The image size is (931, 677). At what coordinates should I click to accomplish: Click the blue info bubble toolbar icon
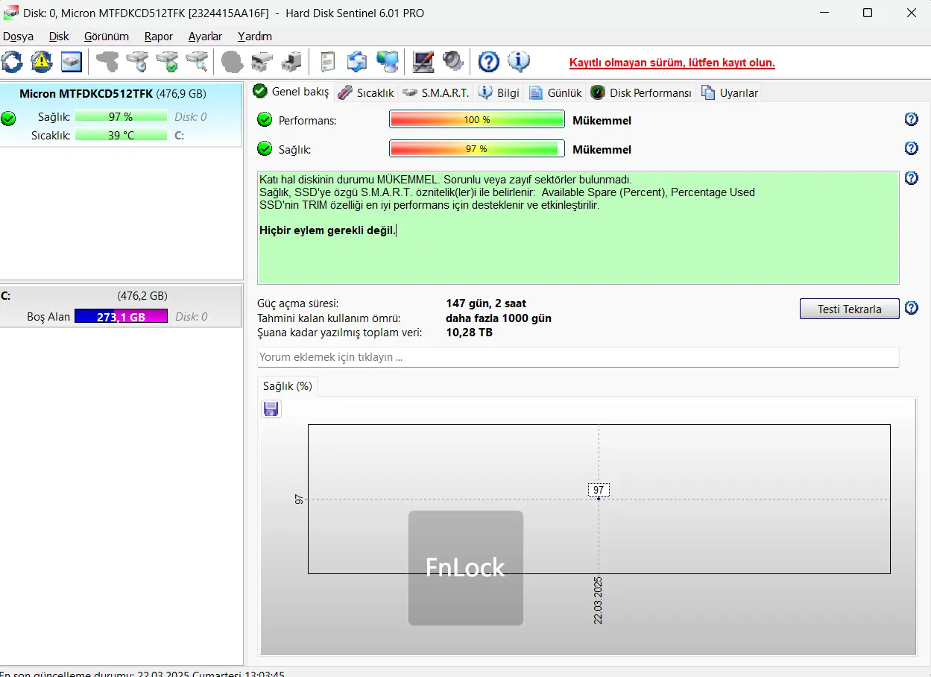(519, 62)
